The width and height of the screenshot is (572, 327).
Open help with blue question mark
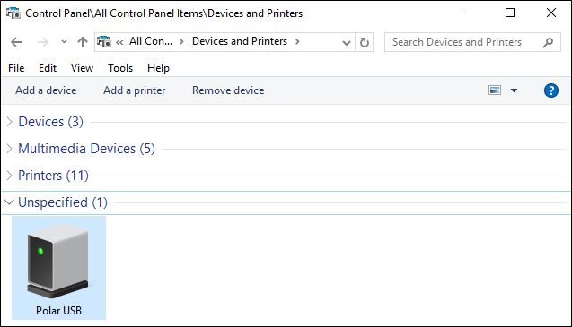pos(550,90)
